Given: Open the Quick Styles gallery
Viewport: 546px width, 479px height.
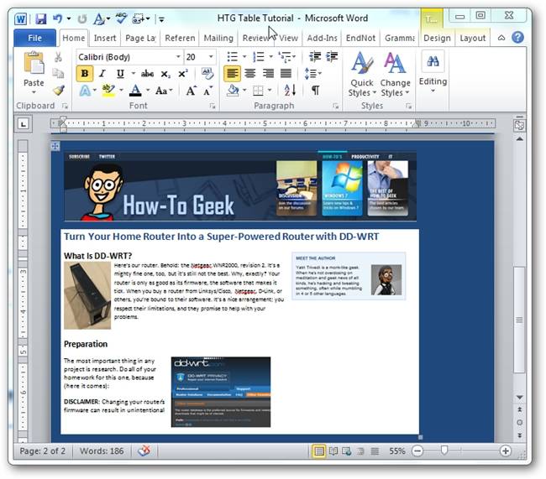Looking at the screenshot, I should (362, 74).
